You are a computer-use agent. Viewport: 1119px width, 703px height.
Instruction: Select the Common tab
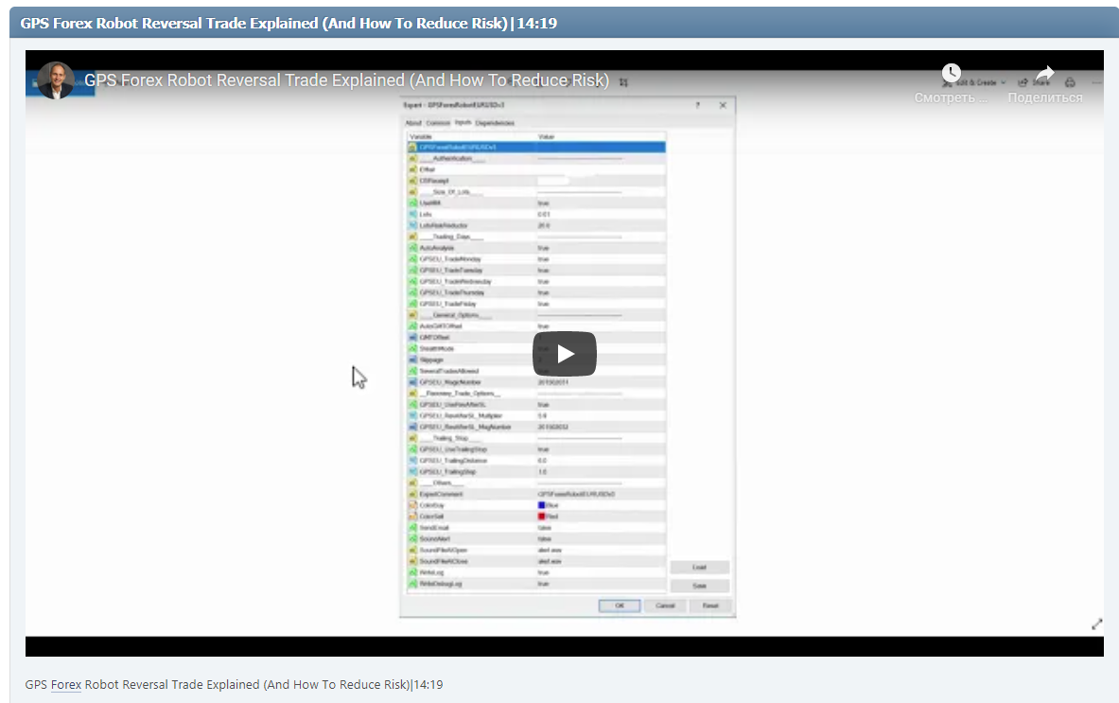click(438, 123)
